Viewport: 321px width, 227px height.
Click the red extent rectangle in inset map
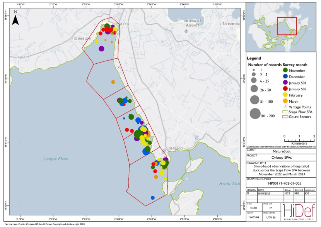click(x=287, y=26)
